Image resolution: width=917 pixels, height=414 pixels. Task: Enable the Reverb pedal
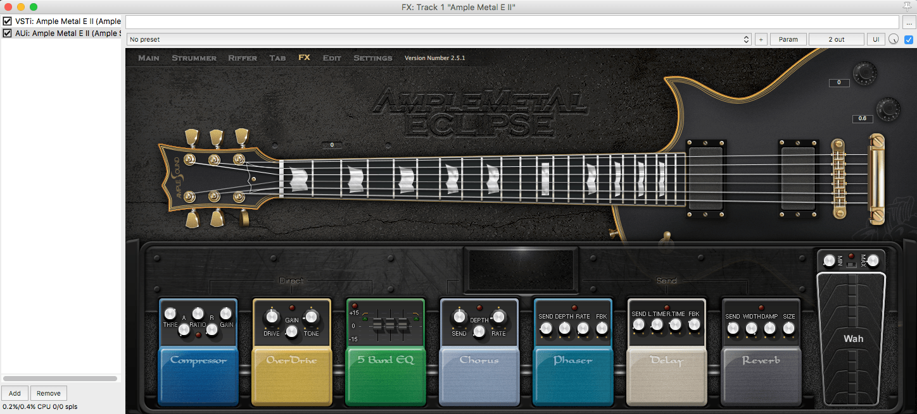coord(761,377)
